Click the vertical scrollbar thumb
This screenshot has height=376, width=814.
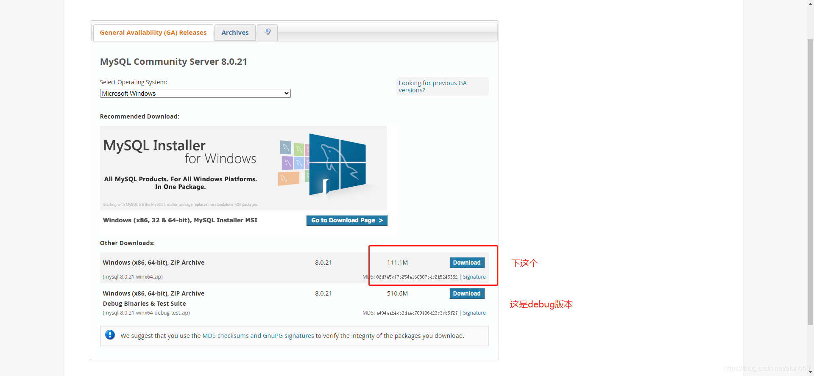coord(810,182)
